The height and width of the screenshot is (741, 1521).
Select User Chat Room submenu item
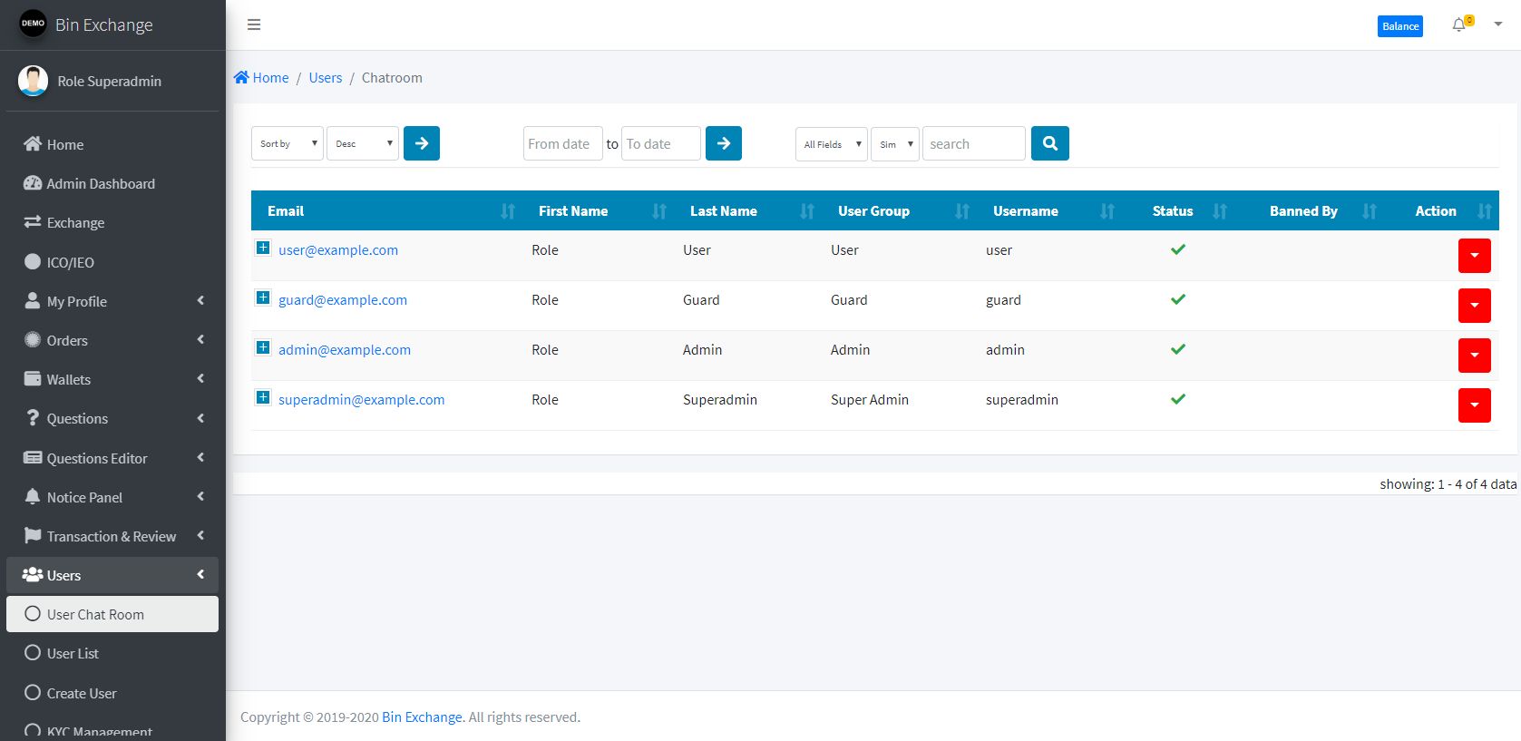(x=112, y=614)
